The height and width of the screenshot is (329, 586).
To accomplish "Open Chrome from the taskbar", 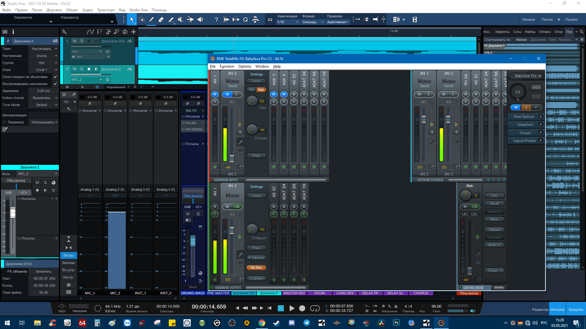I will pos(262,323).
